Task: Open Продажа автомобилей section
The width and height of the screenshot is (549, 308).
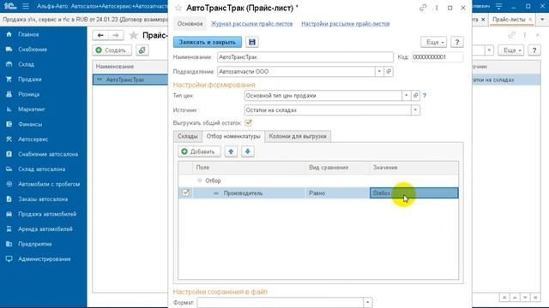Action: (x=47, y=214)
